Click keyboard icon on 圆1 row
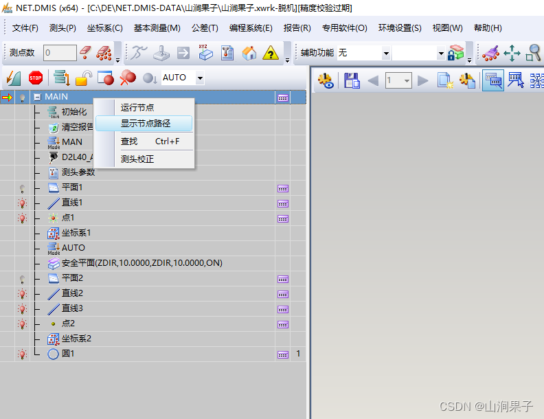 pos(283,355)
